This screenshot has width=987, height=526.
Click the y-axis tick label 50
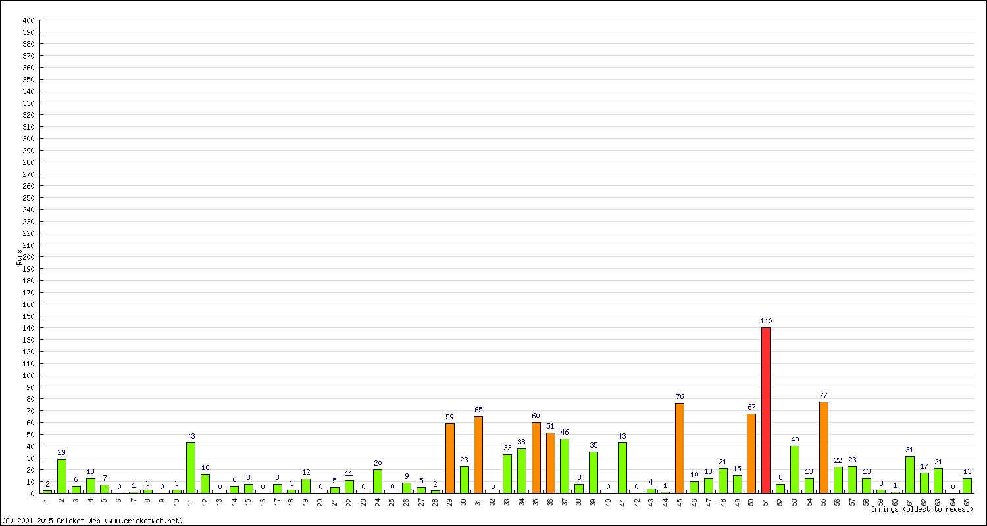coord(30,435)
